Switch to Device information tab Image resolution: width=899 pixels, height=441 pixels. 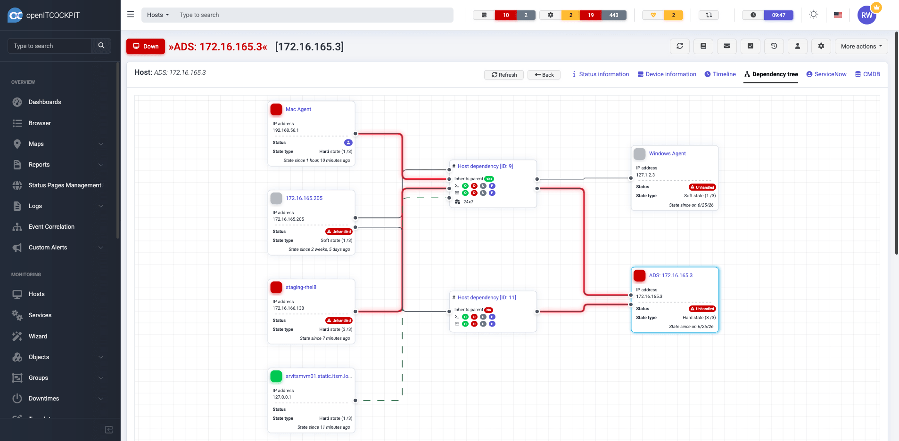click(667, 74)
